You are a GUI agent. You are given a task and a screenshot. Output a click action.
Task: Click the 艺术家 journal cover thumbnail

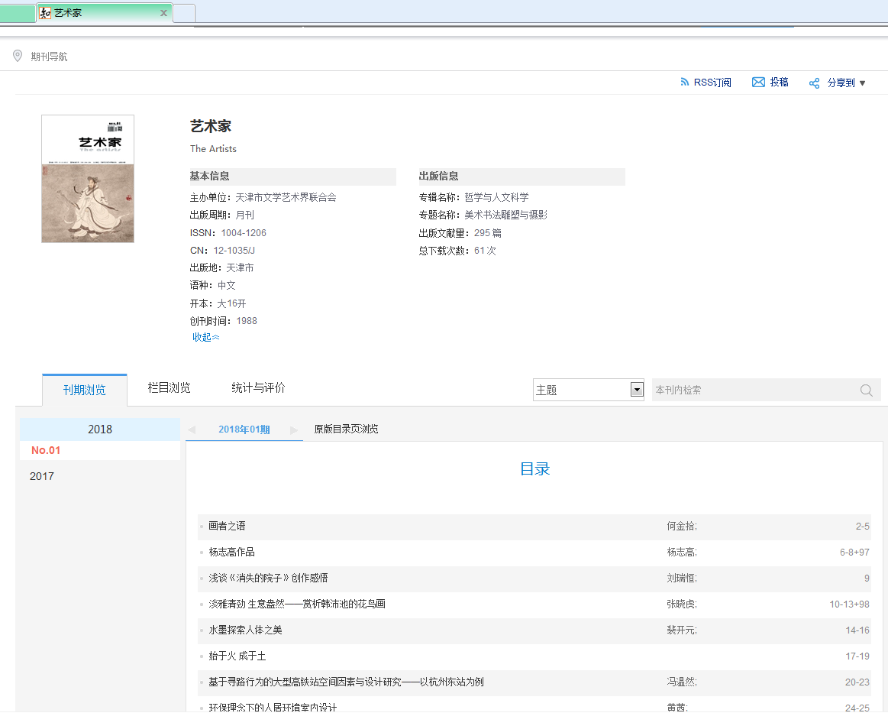[x=88, y=179]
